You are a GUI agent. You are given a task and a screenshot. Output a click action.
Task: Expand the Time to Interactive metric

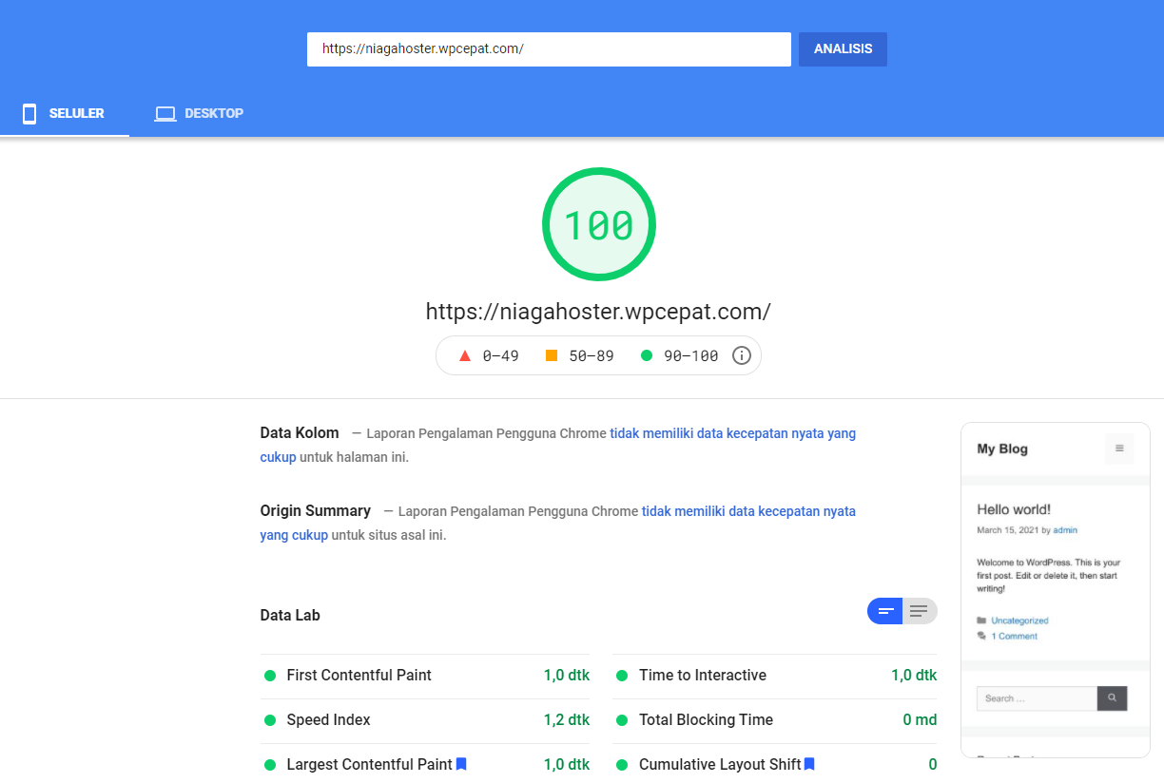point(702,676)
